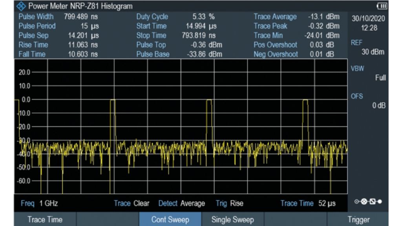This screenshot has height=226, width=402.
Task: Toggle the Trig Rise setting
Action: tap(229, 203)
